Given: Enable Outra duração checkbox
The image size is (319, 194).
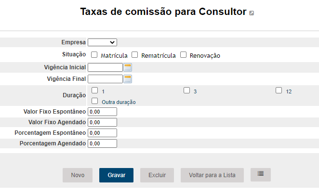Looking at the screenshot, I should tap(95, 101).
